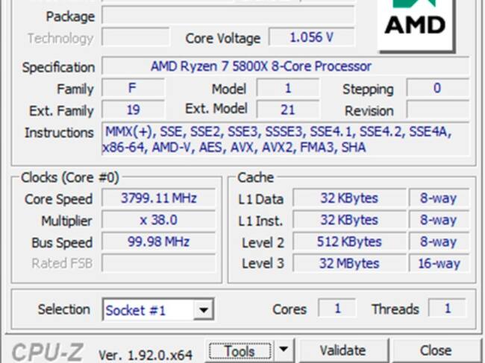Click the empty Revision field
Screen dimensions: 485x363
click(437, 110)
